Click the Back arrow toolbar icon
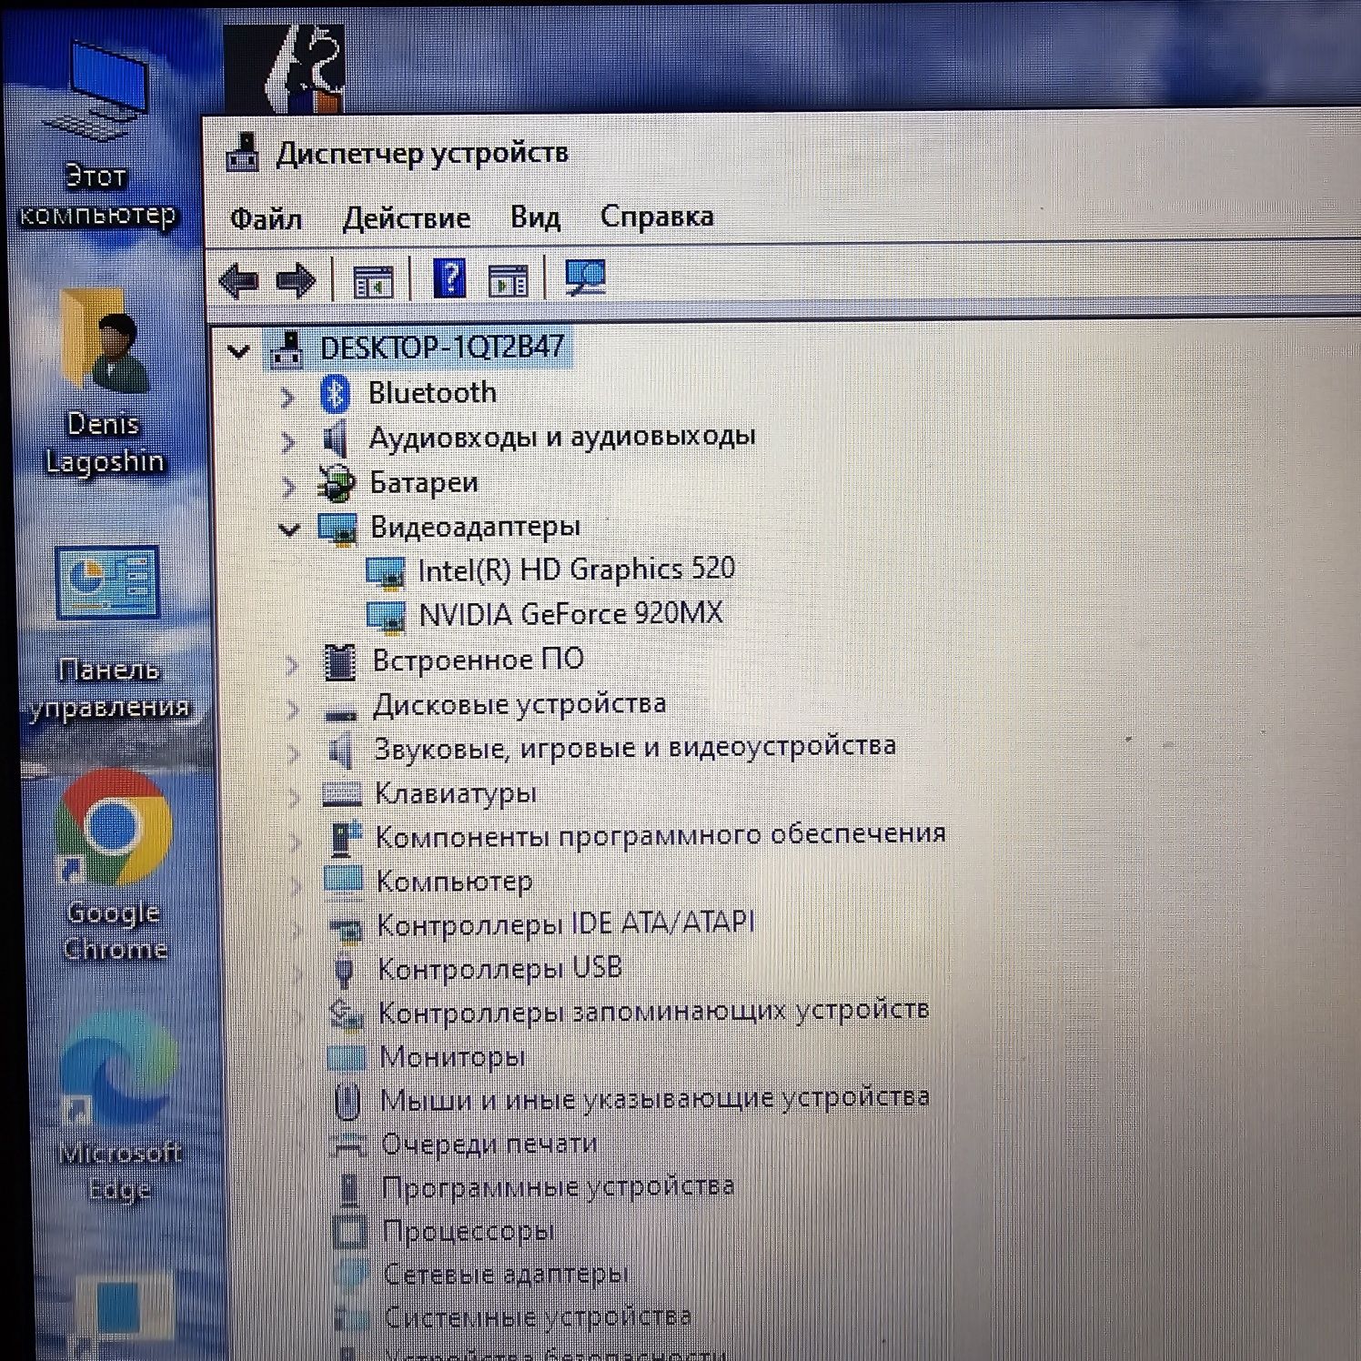Screen dimensions: 1361x1361 tap(239, 280)
